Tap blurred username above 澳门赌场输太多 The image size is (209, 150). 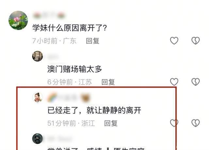53,57
